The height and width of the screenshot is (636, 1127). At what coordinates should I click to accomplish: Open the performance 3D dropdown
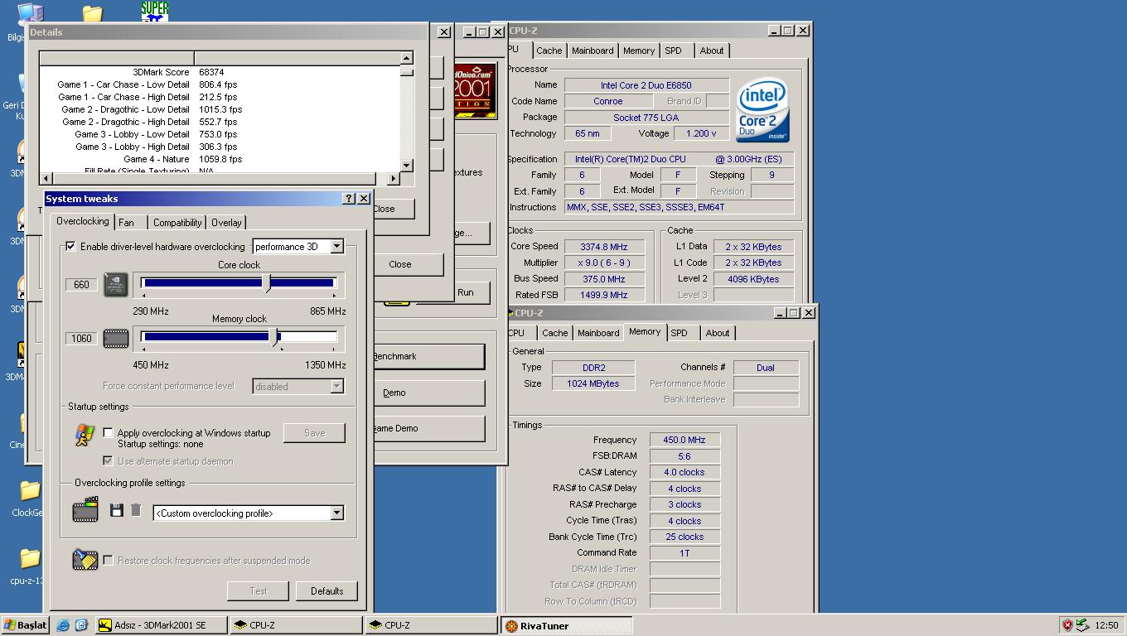[336, 246]
